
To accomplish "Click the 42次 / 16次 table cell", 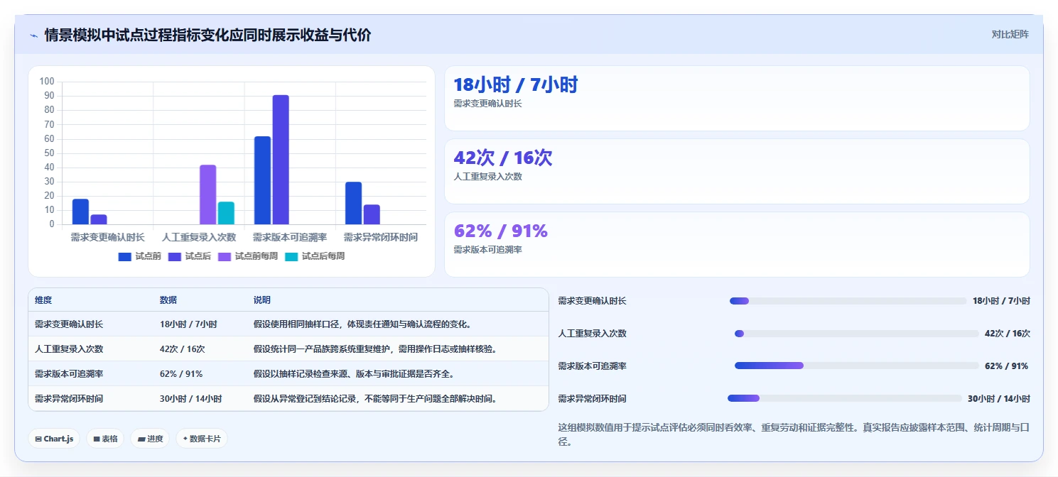I will click(x=183, y=349).
